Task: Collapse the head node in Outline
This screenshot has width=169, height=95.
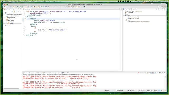Action: 126,16
